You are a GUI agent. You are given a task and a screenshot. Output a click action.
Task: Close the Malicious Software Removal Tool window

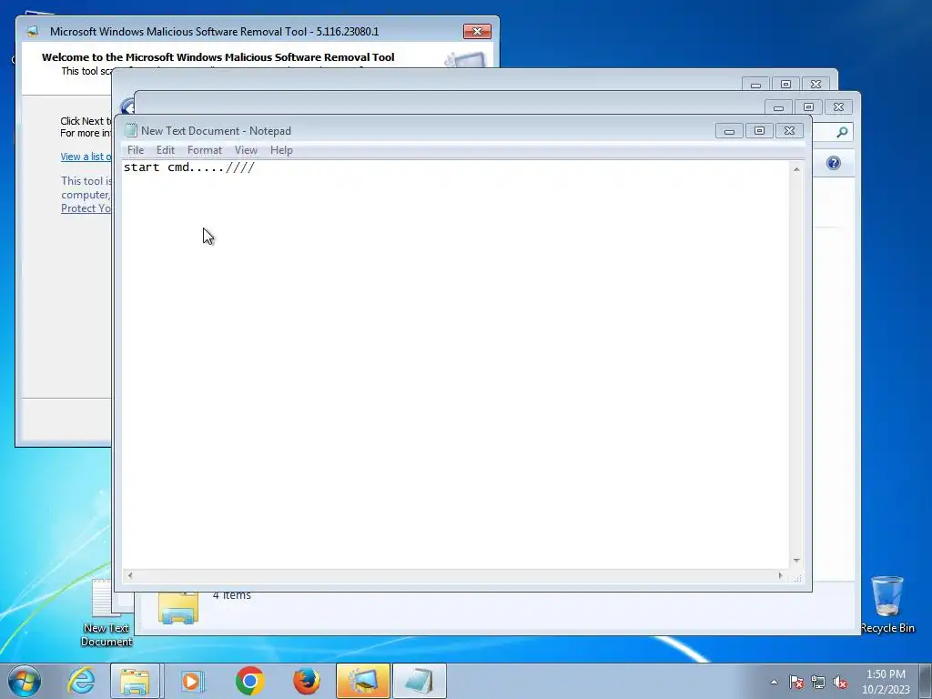[x=477, y=32]
